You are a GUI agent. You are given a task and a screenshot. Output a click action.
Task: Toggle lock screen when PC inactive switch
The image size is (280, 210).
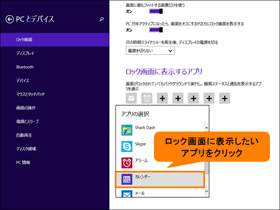tap(156, 30)
